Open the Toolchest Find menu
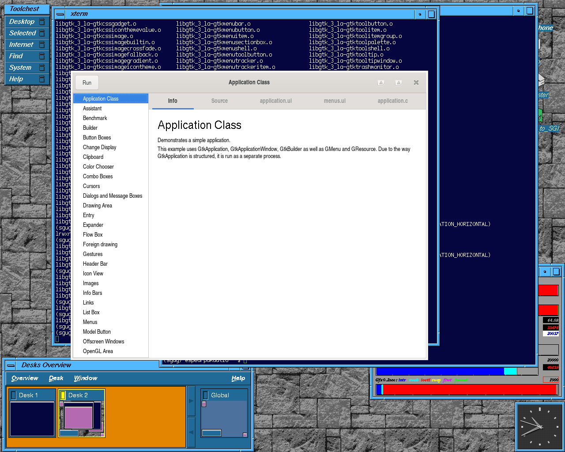The height and width of the screenshot is (452, 565). (27, 56)
